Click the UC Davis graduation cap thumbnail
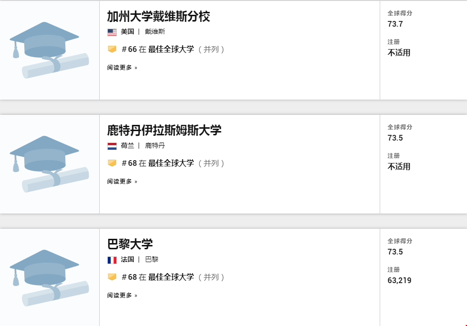The image size is (467, 326). pyautogui.click(x=49, y=50)
